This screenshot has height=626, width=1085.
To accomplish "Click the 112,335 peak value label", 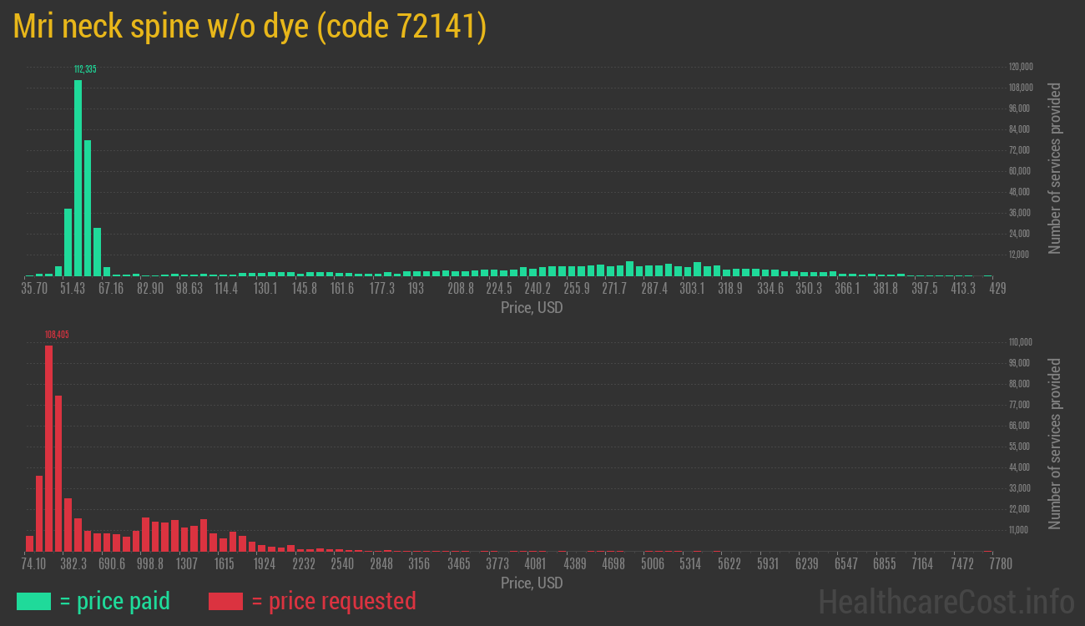I will [85, 69].
